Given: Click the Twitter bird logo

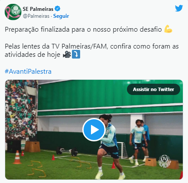Looking at the screenshot, I should click(179, 8).
